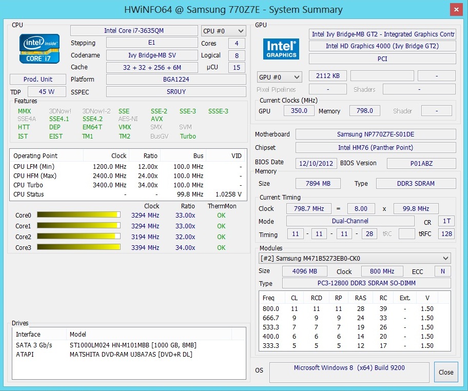Click the Prod. Unit button
Image resolution: width=468 pixels, height=391 pixels.
pos(38,80)
